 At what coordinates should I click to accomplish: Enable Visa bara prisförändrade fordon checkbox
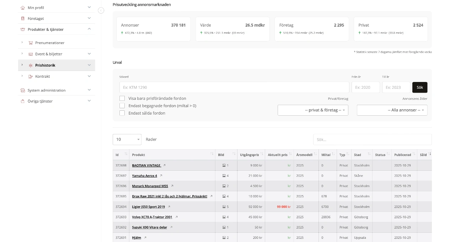point(122,98)
